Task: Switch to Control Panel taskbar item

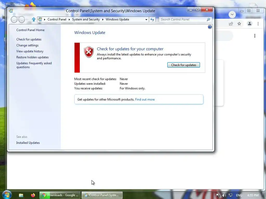Action: (x=102, y=195)
